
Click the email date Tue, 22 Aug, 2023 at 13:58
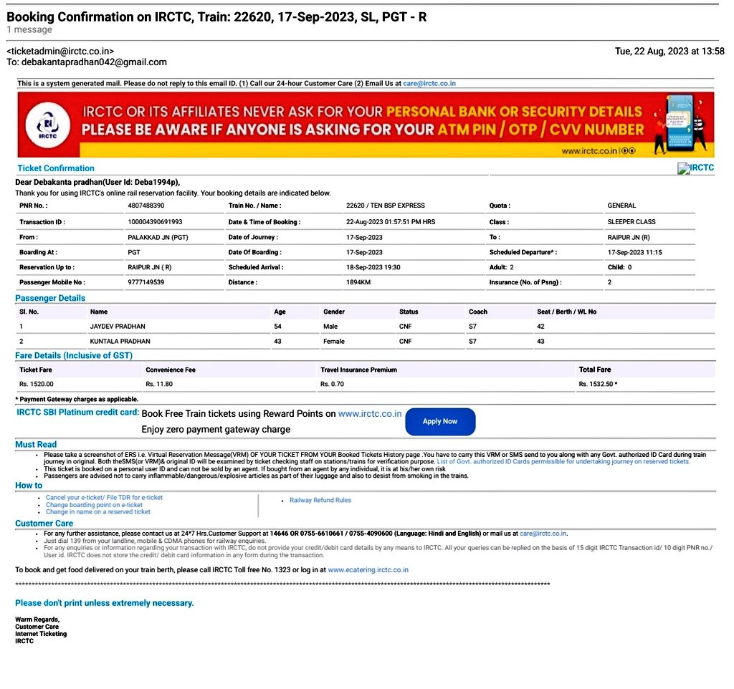point(669,52)
